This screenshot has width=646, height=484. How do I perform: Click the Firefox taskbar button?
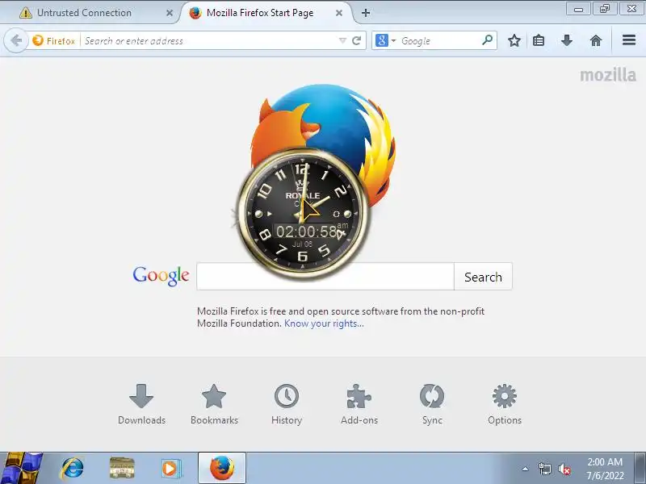tap(222, 468)
